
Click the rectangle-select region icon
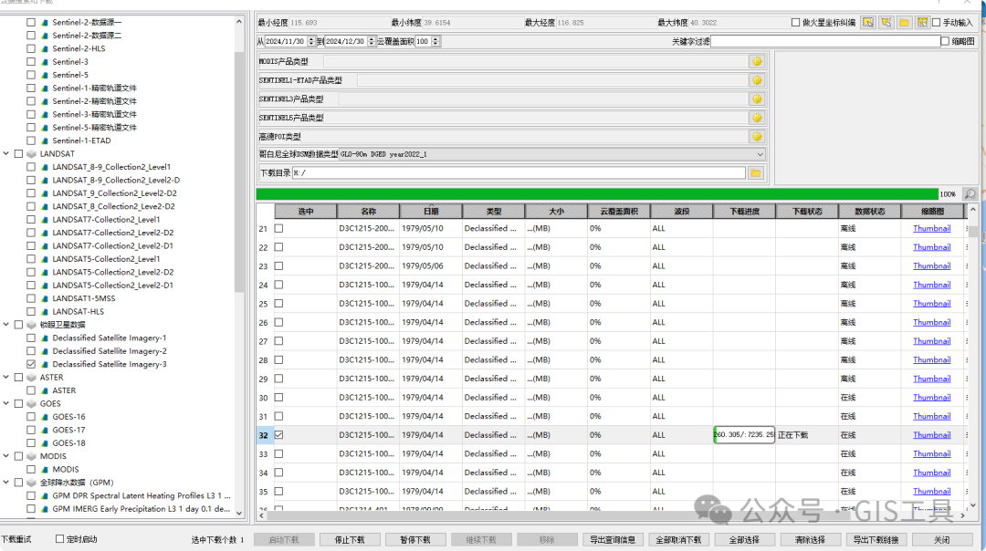[x=868, y=23]
